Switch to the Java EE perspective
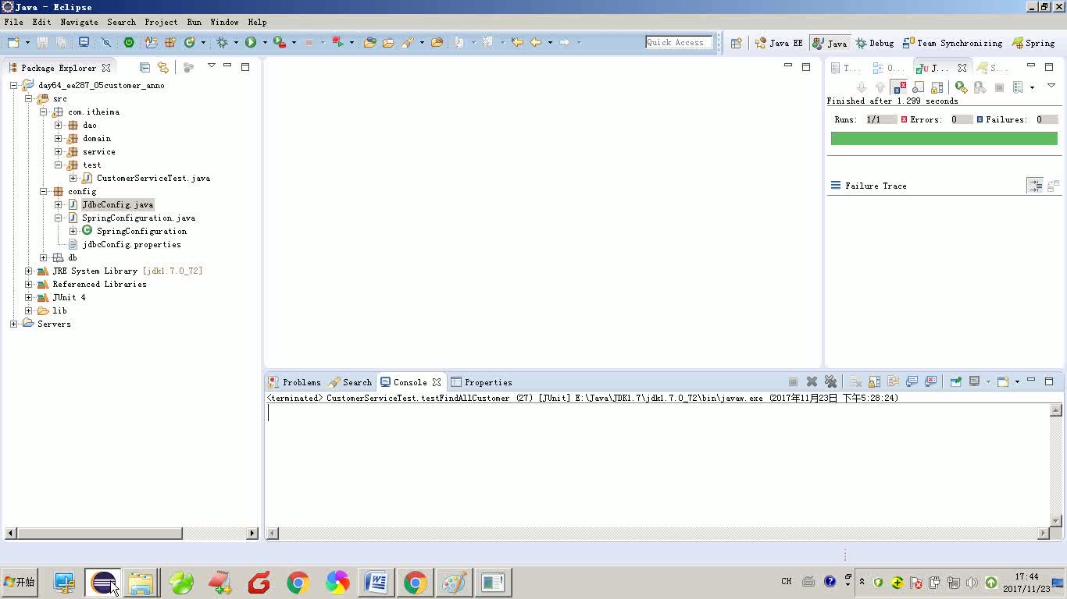1067x599 pixels. pyautogui.click(x=779, y=43)
